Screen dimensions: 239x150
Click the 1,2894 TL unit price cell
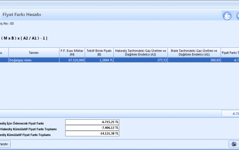(x=99, y=60)
